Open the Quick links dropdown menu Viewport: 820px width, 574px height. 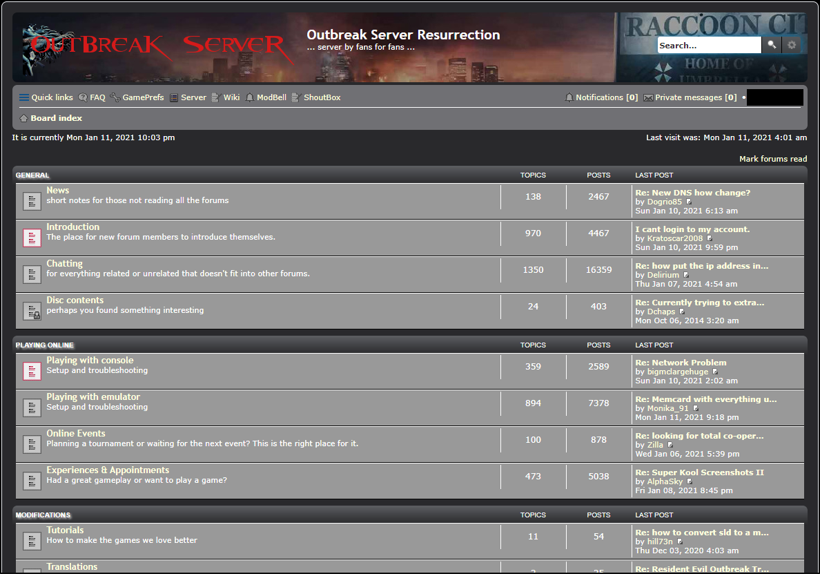tap(46, 97)
